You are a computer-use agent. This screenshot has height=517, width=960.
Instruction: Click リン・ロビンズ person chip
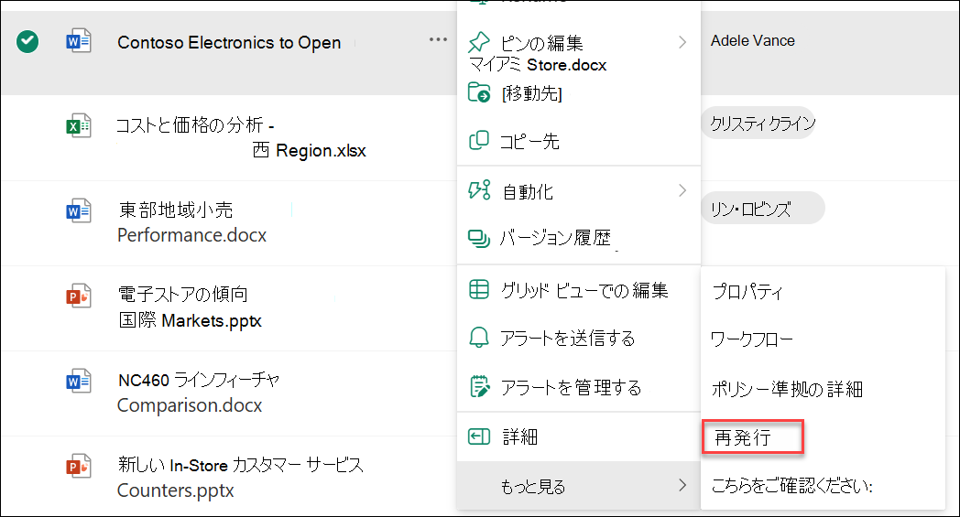pyautogui.click(x=763, y=208)
